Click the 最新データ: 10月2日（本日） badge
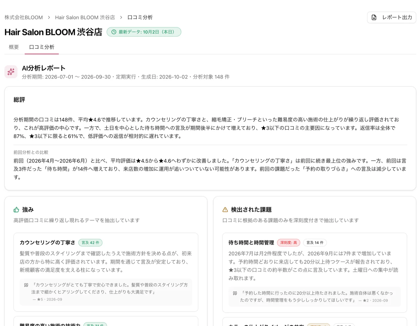This screenshot has width=417, height=326. point(144,32)
